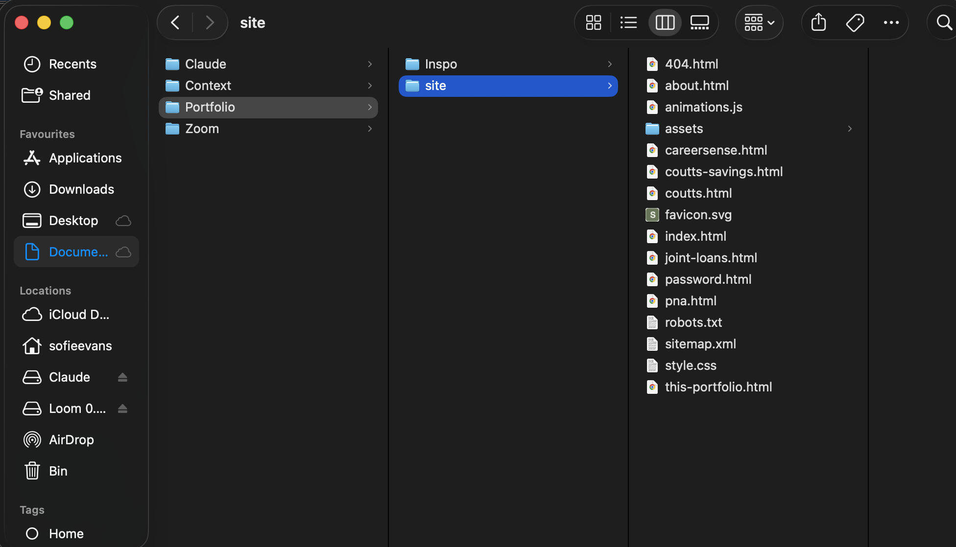Screen dimensions: 956x547
Task: Select the pna.html file
Action: pos(748,301)
